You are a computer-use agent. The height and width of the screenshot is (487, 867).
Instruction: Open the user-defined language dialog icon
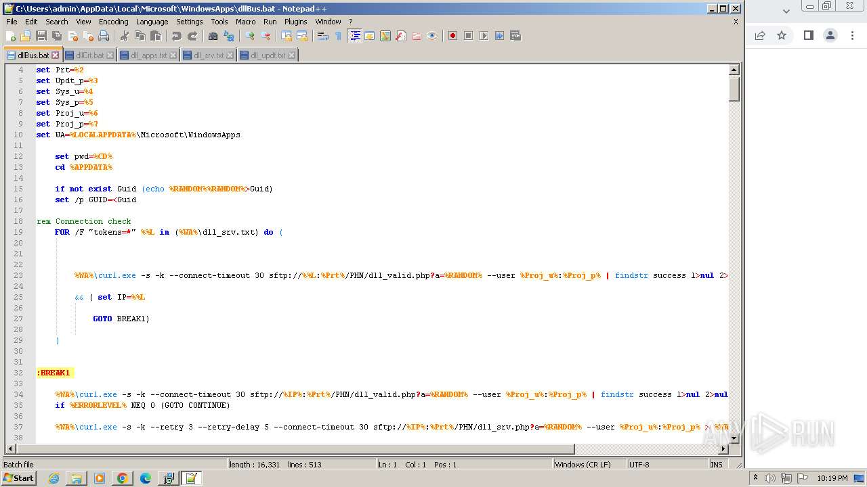click(x=370, y=36)
